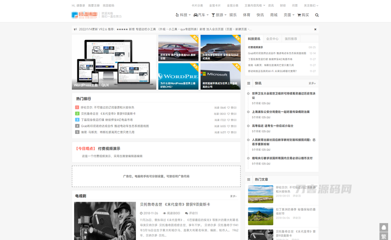Click the search magnifier icon in navigation
This screenshot has height=240, width=391.
point(317,15)
